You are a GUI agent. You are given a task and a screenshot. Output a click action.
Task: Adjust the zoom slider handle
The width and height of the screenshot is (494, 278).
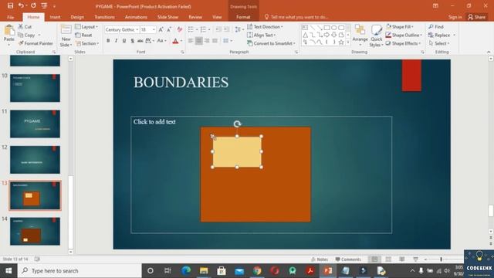click(441, 259)
